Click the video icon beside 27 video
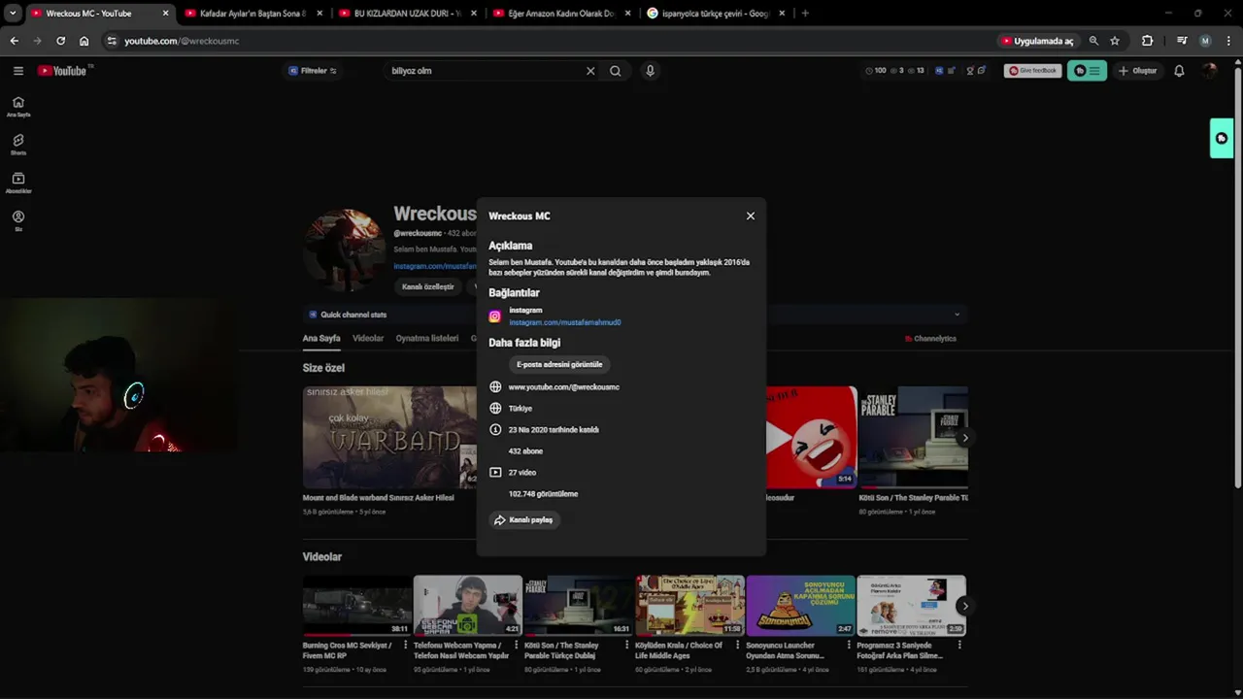The width and height of the screenshot is (1243, 699). click(495, 473)
